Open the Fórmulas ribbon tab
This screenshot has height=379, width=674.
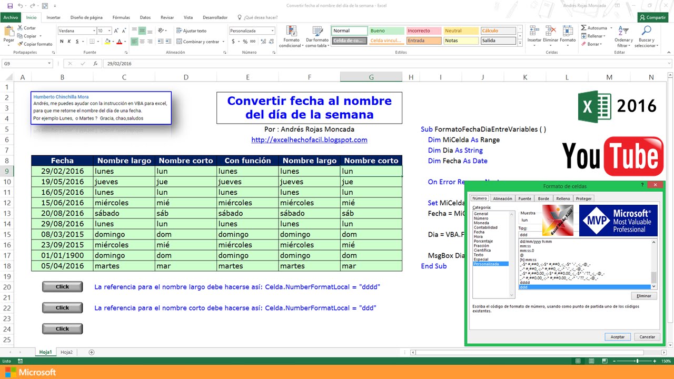point(121,17)
